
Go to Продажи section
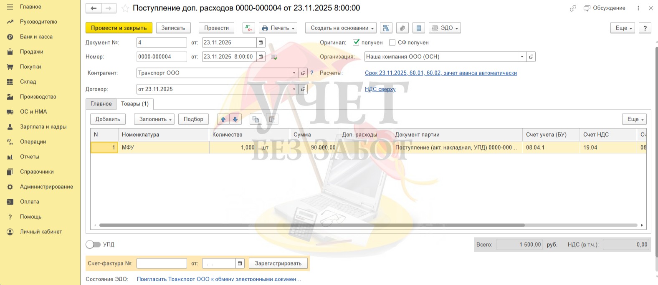(32, 52)
